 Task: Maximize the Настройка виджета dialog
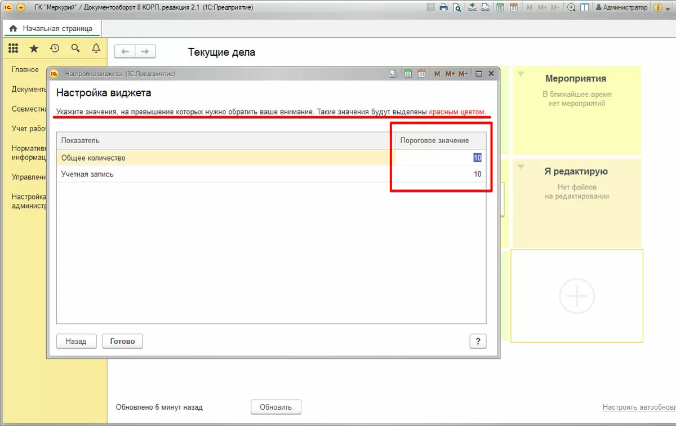click(x=479, y=74)
